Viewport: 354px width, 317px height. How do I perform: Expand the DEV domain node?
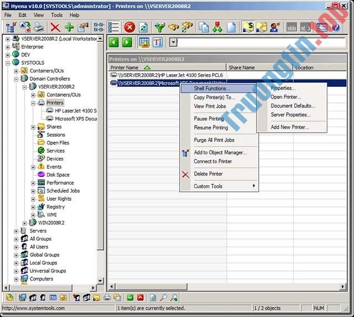click(x=8, y=55)
